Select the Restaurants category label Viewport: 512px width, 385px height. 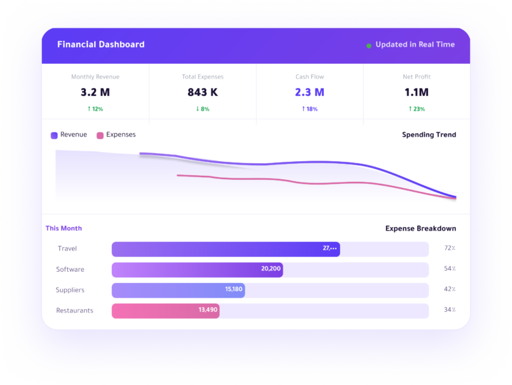[75, 310]
